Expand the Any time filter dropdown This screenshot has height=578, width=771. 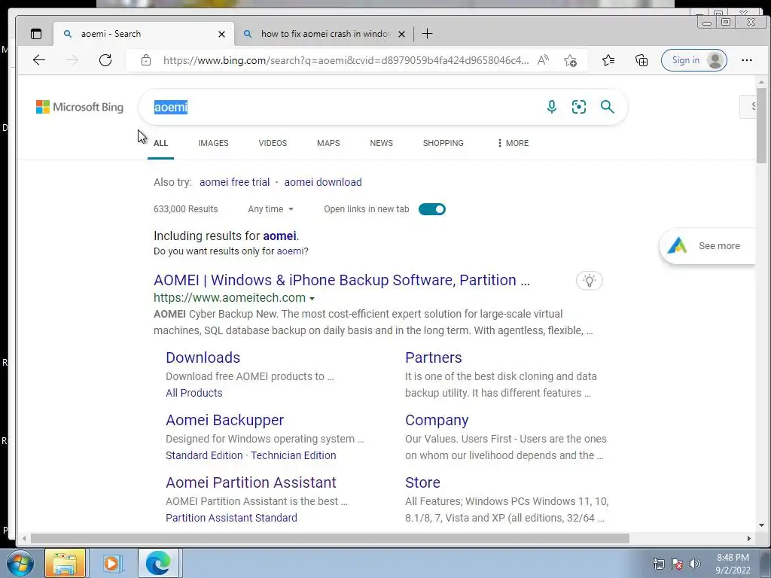click(270, 209)
